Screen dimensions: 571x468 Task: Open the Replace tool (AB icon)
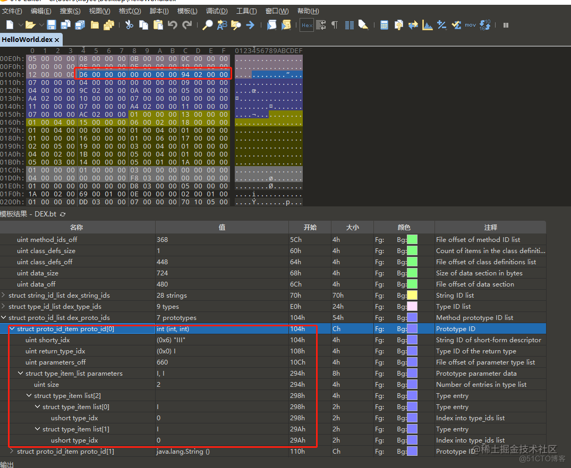(x=222, y=25)
